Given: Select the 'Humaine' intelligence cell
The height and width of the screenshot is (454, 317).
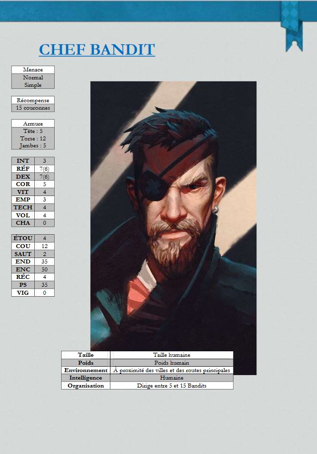Looking at the screenshot, I should (172, 378).
